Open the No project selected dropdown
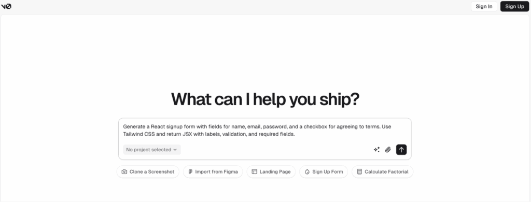Image resolution: width=531 pixels, height=202 pixels. [152, 150]
